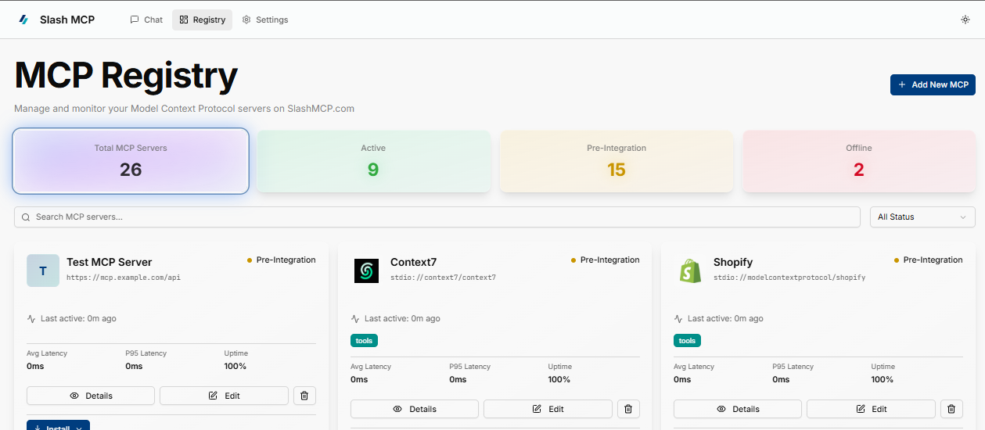985x430 pixels.
Task: Switch to the Chat tab
Action: pyautogui.click(x=146, y=20)
